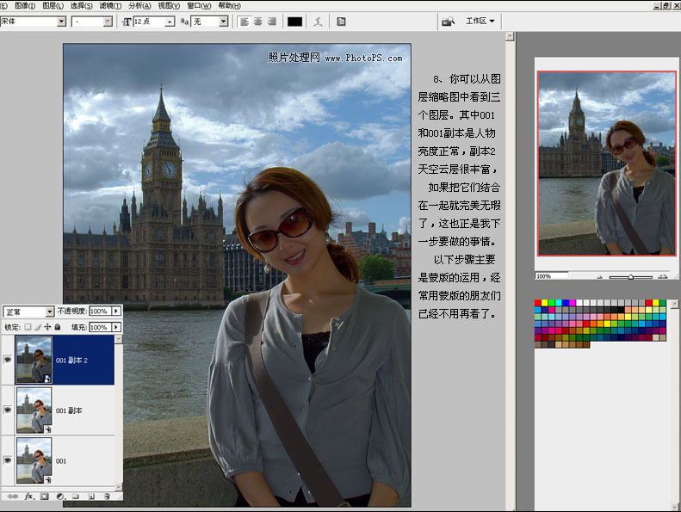Lock all with padlock icon
The width and height of the screenshot is (681, 512).
click(58, 327)
